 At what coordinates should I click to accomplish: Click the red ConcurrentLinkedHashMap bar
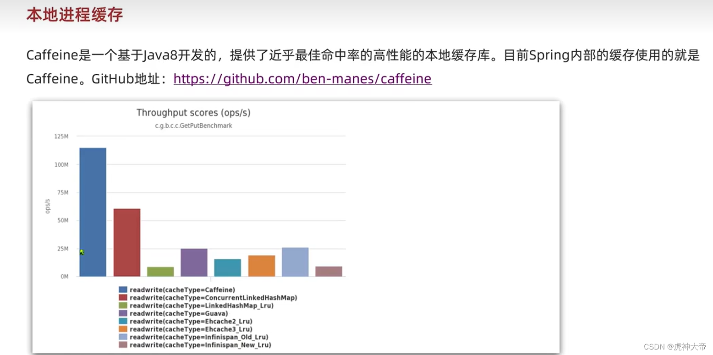click(127, 243)
